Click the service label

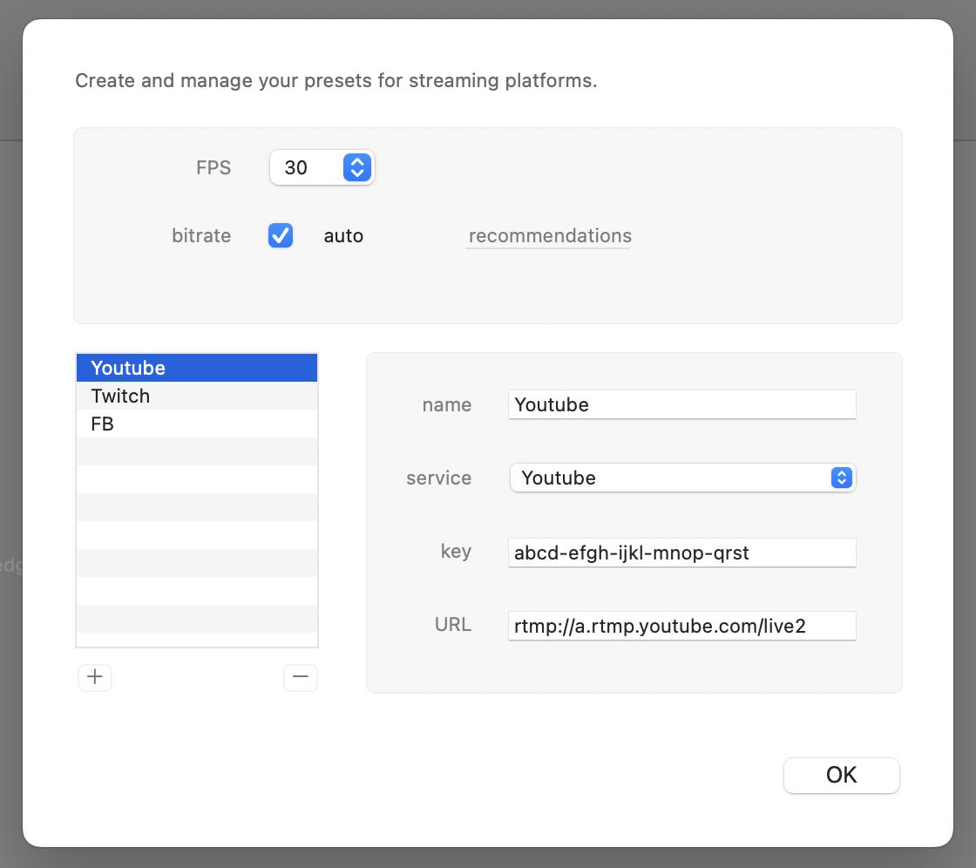pos(438,478)
